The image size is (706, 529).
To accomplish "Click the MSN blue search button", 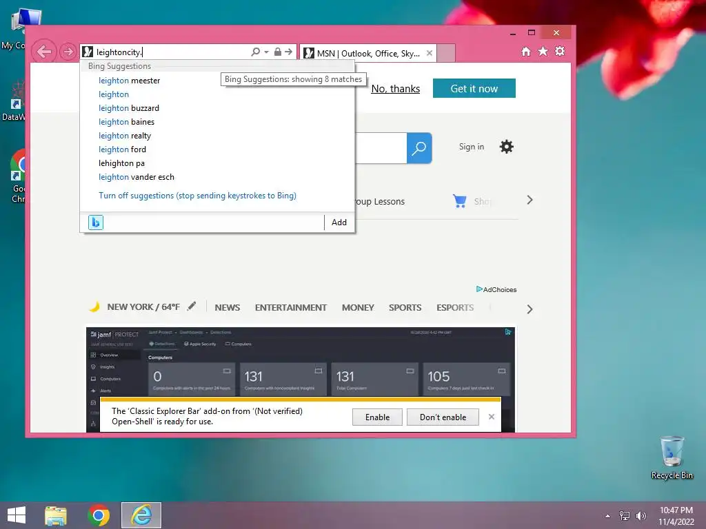I will 419,148.
